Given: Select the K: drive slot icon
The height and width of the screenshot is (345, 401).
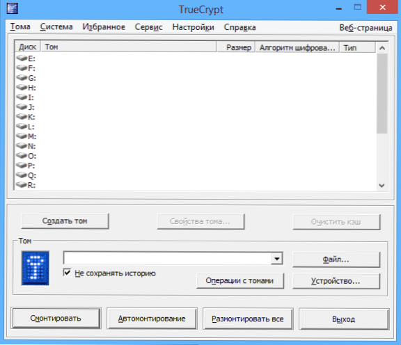Looking at the screenshot, I should coord(22,116).
